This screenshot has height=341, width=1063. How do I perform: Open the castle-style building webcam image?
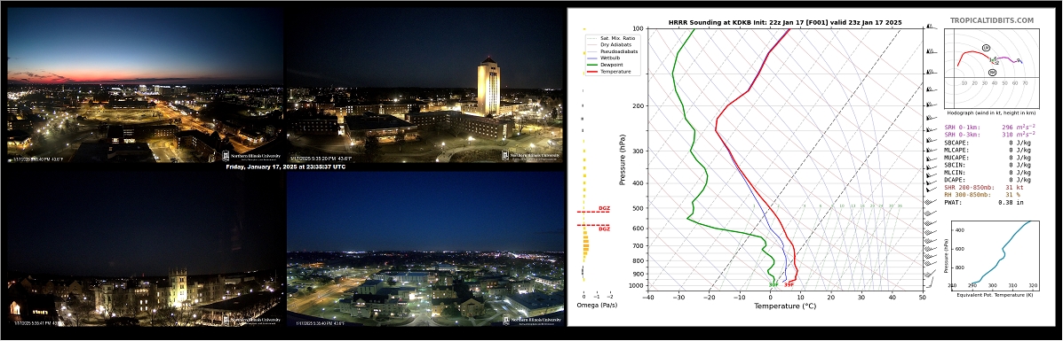point(145,249)
